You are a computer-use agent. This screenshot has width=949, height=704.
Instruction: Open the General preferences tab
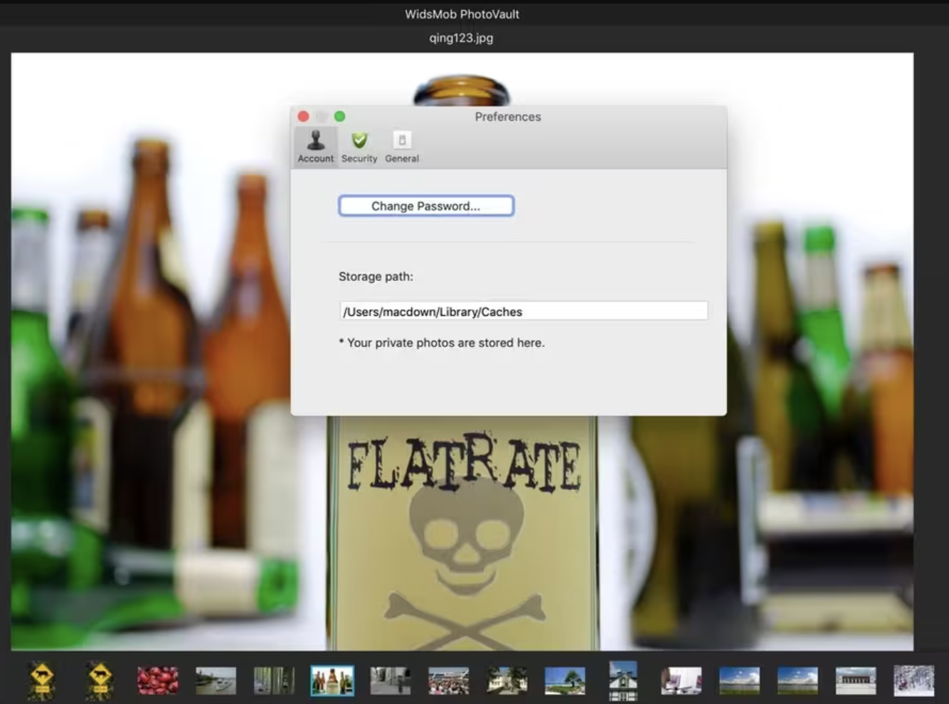pos(402,146)
